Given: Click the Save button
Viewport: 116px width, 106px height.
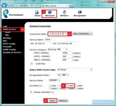Looking at the screenshot, I should [52, 101].
